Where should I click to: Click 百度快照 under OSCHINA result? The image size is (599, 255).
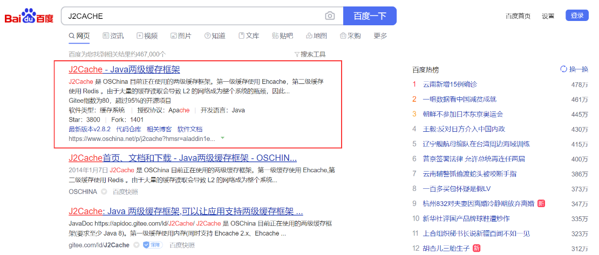pos(125,192)
